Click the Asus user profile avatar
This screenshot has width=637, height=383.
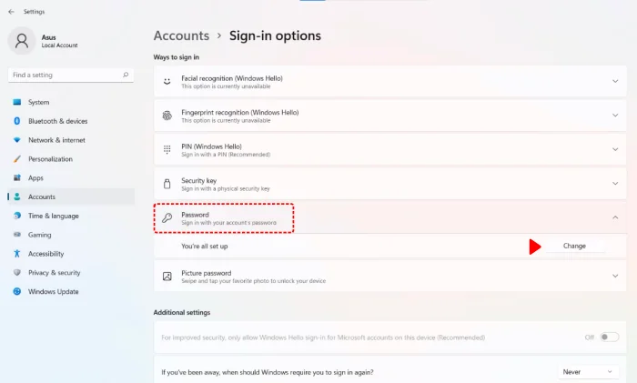(x=22, y=40)
